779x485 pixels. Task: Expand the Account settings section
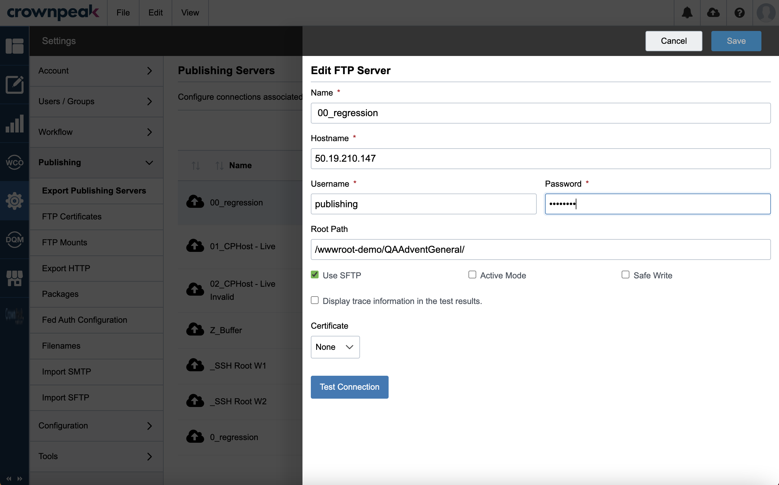click(x=96, y=71)
